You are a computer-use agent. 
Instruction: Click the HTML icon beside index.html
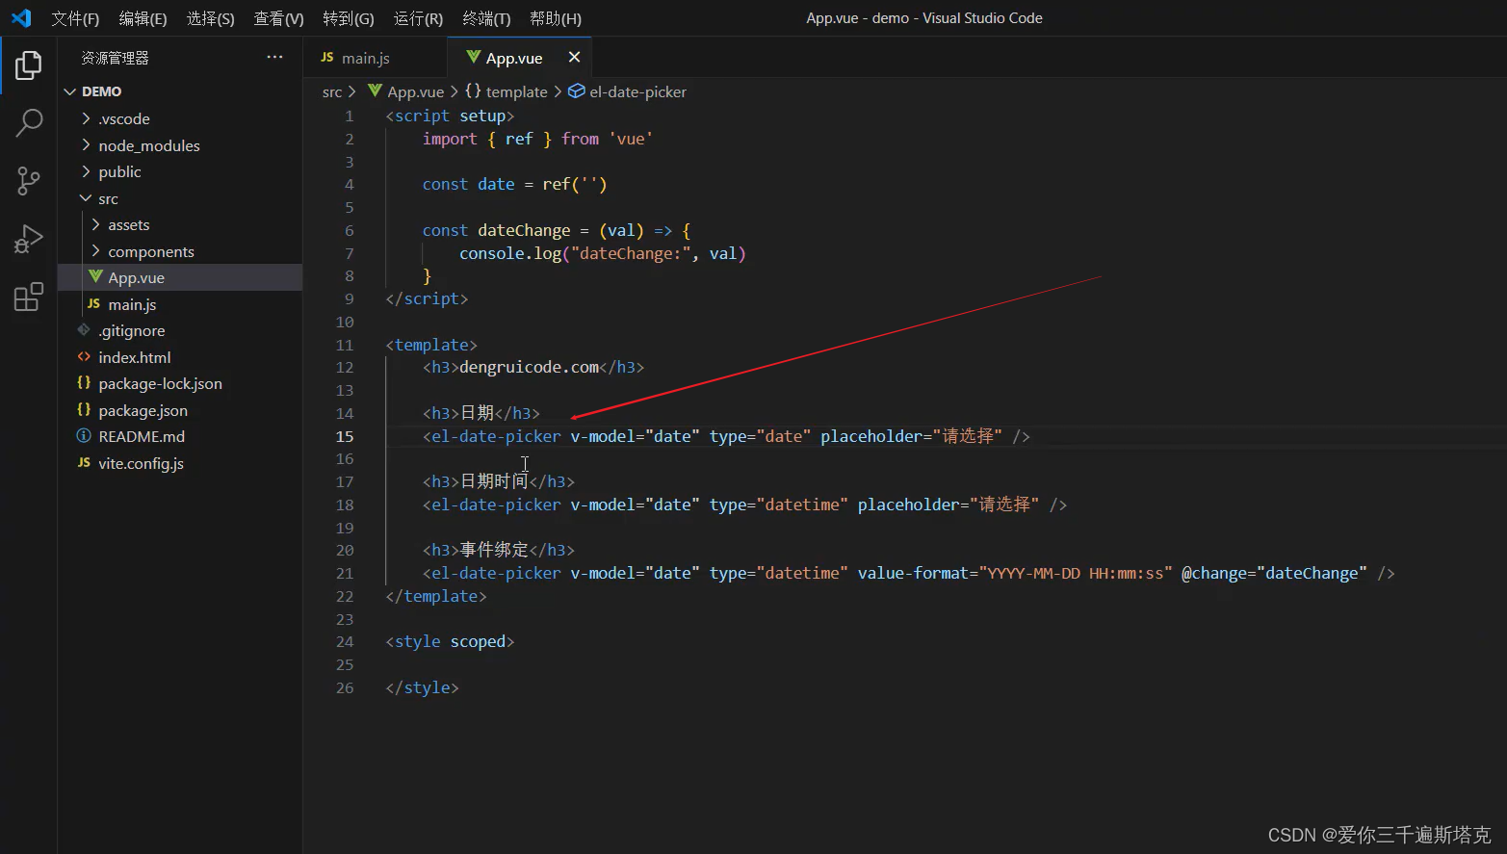[x=84, y=357]
